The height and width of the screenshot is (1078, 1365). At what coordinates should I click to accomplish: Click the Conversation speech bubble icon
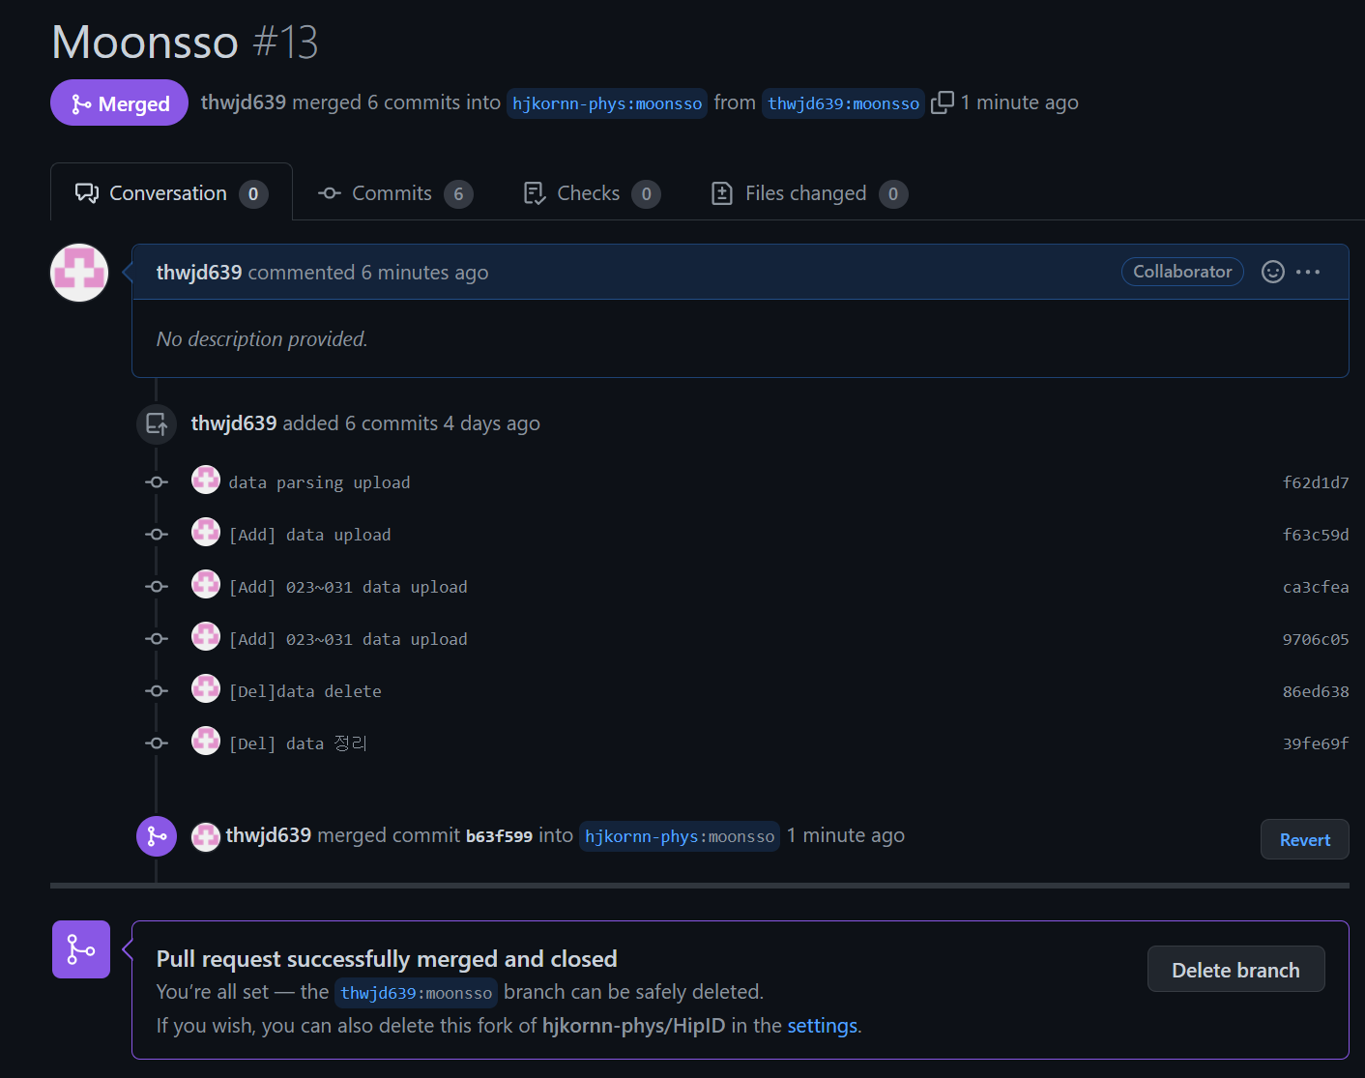click(87, 192)
